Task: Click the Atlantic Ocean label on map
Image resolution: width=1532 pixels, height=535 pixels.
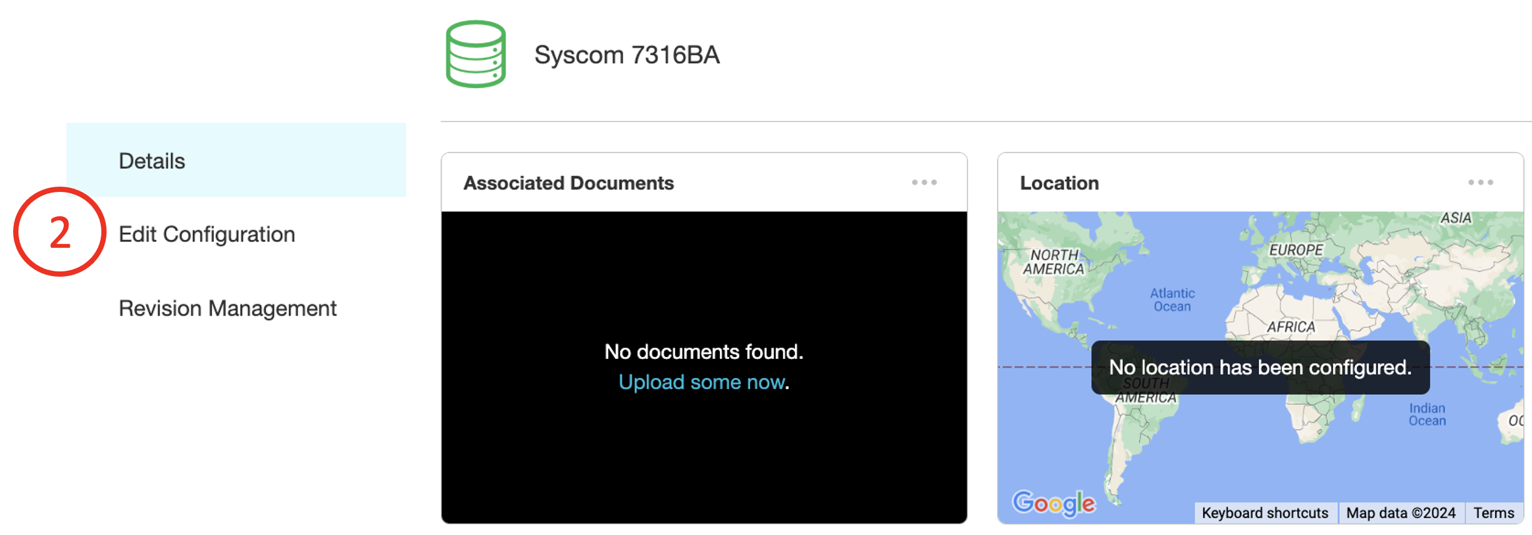Action: click(1172, 300)
